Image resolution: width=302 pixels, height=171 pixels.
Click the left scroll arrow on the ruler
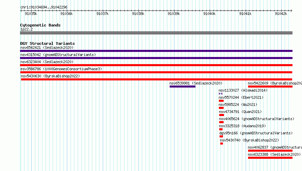21,11
